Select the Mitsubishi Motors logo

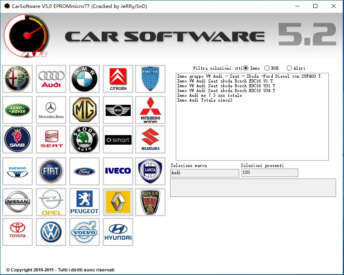tap(150, 110)
